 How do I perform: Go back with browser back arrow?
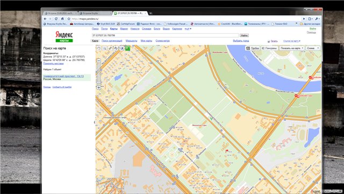pos(45,19)
